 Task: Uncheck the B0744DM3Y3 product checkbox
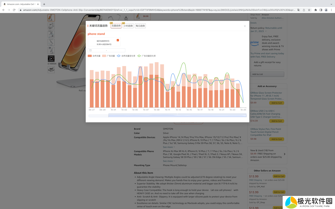(118, 40)
